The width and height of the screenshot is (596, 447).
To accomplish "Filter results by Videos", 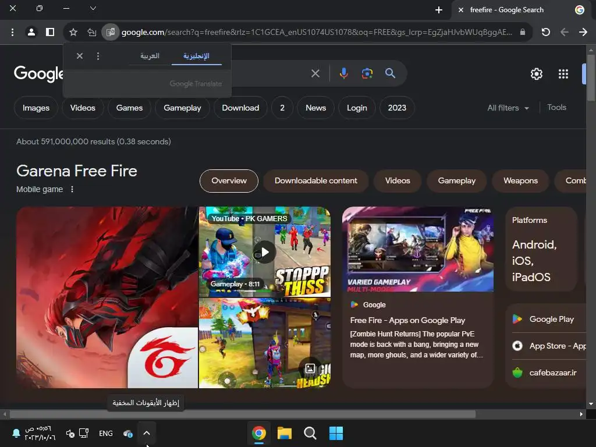I will (83, 108).
